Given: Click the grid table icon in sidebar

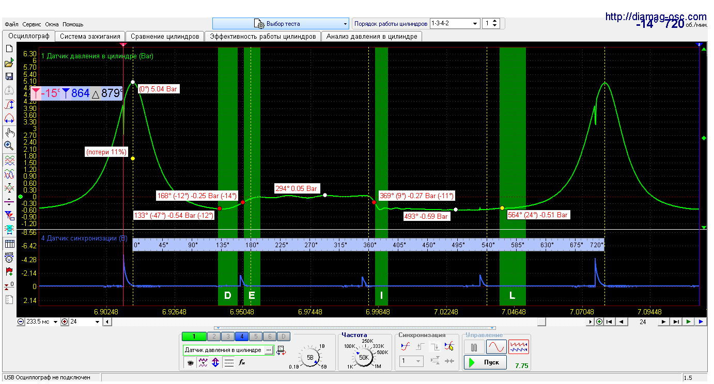Looking at the screenshot, I should pyautogui.click(x=9, y=244).
